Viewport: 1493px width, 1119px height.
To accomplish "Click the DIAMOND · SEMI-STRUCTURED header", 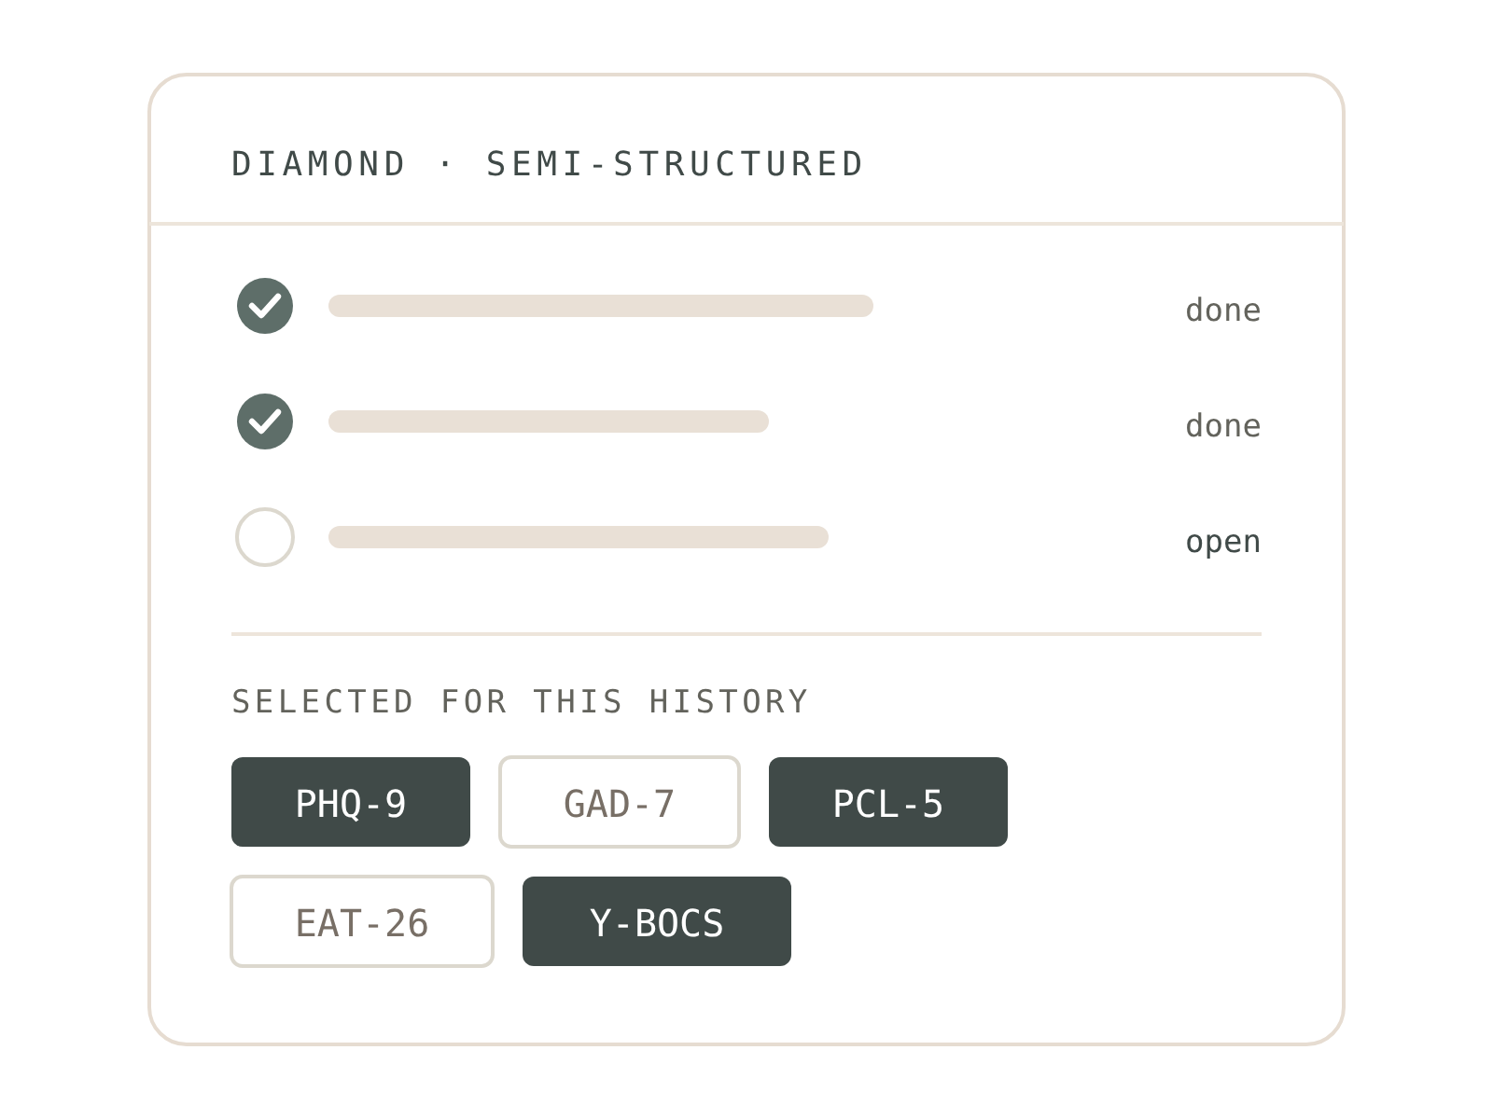I will [548, 164].
